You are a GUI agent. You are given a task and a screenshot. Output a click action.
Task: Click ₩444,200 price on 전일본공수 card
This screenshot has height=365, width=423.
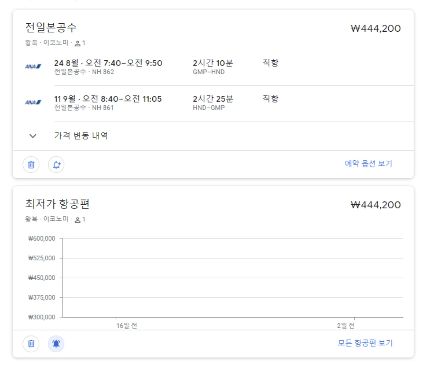click(376, 29)
